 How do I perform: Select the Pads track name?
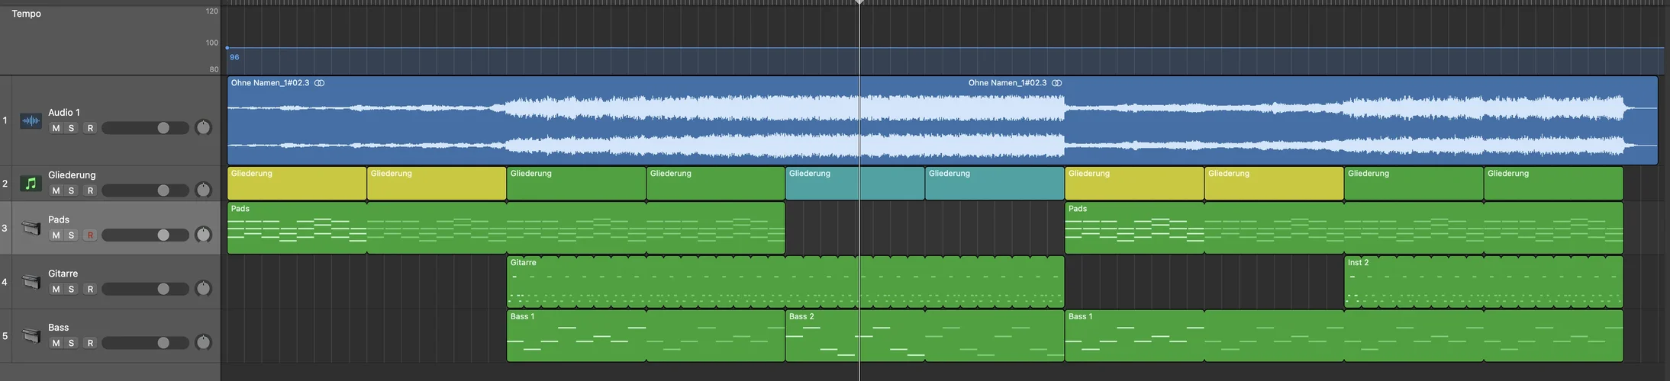click(x=59, y=219)
